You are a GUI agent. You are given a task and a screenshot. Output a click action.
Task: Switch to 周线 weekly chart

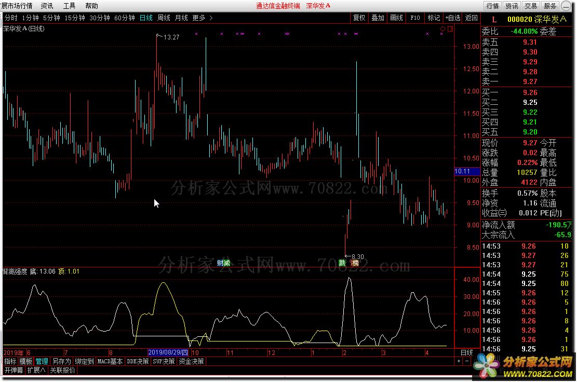[164, 18]
